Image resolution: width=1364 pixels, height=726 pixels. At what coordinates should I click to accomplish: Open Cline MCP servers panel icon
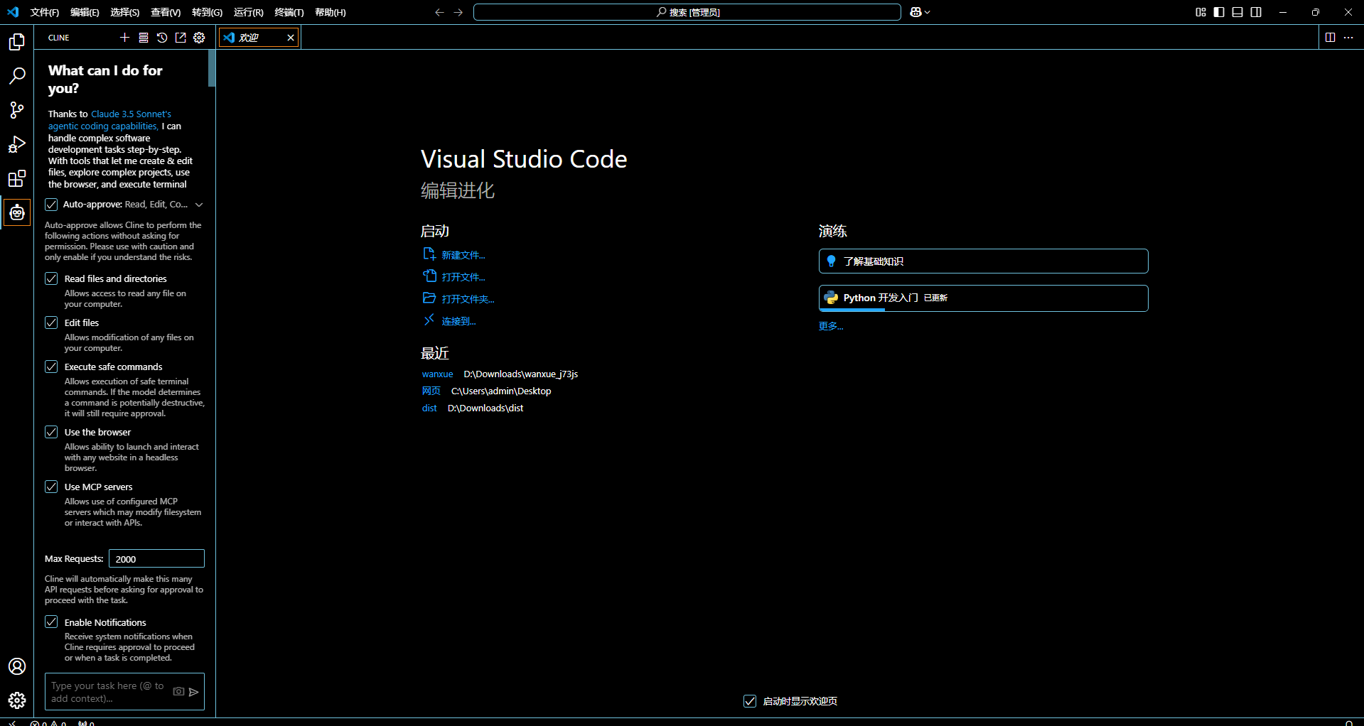[144, 38]
